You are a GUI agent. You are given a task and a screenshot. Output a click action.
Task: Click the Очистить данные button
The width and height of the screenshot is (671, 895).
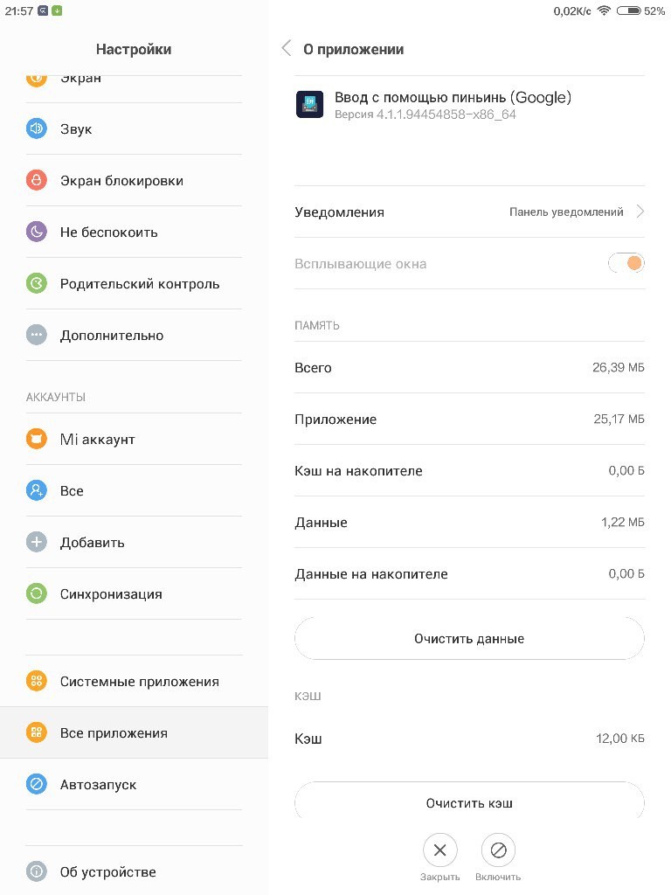click(469, 639)
